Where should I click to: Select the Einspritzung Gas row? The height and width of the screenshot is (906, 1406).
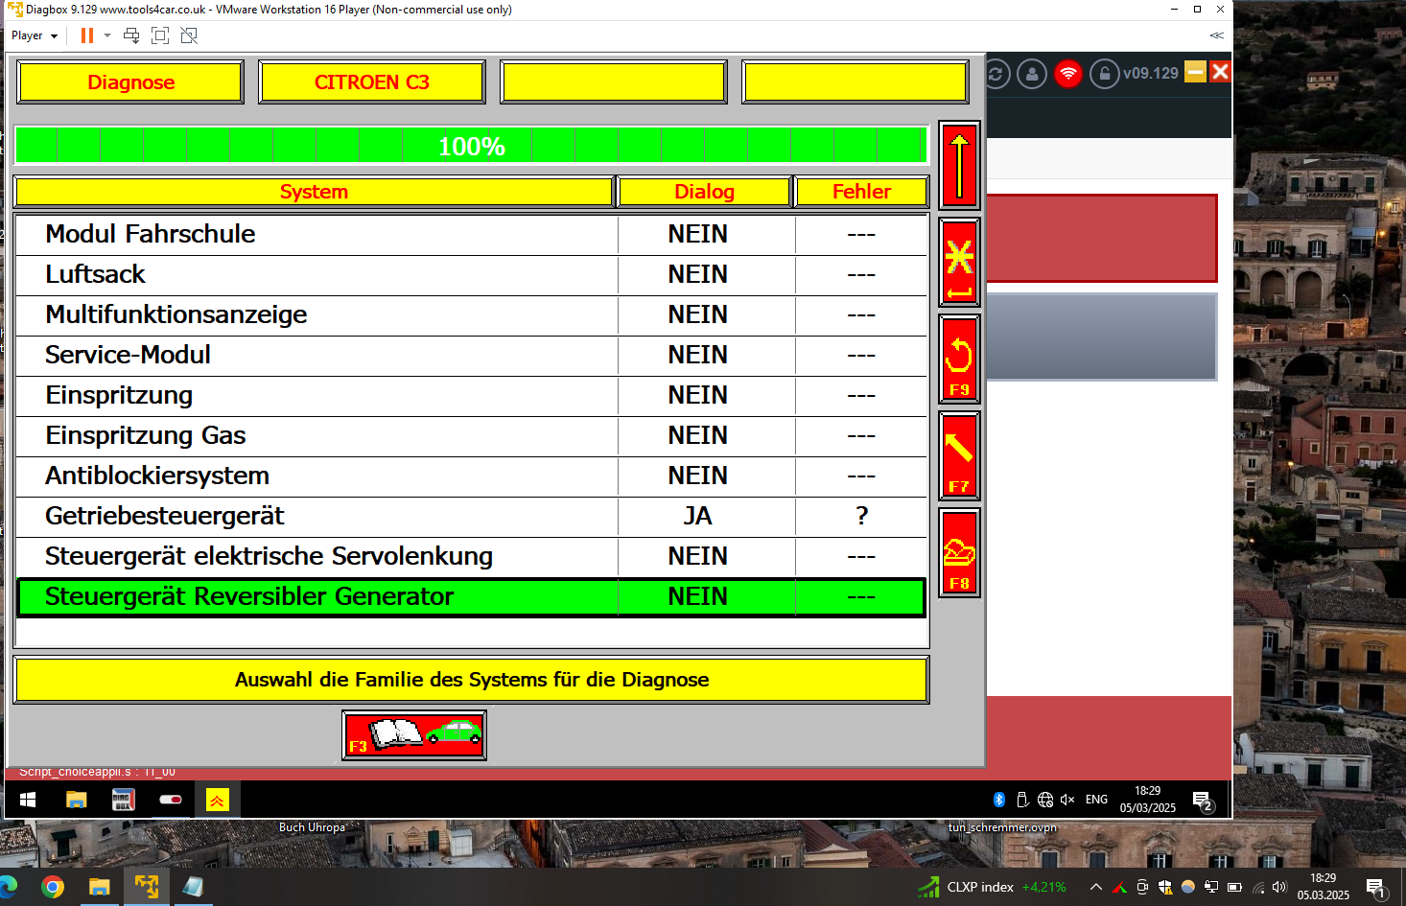(x=472, y=436)
